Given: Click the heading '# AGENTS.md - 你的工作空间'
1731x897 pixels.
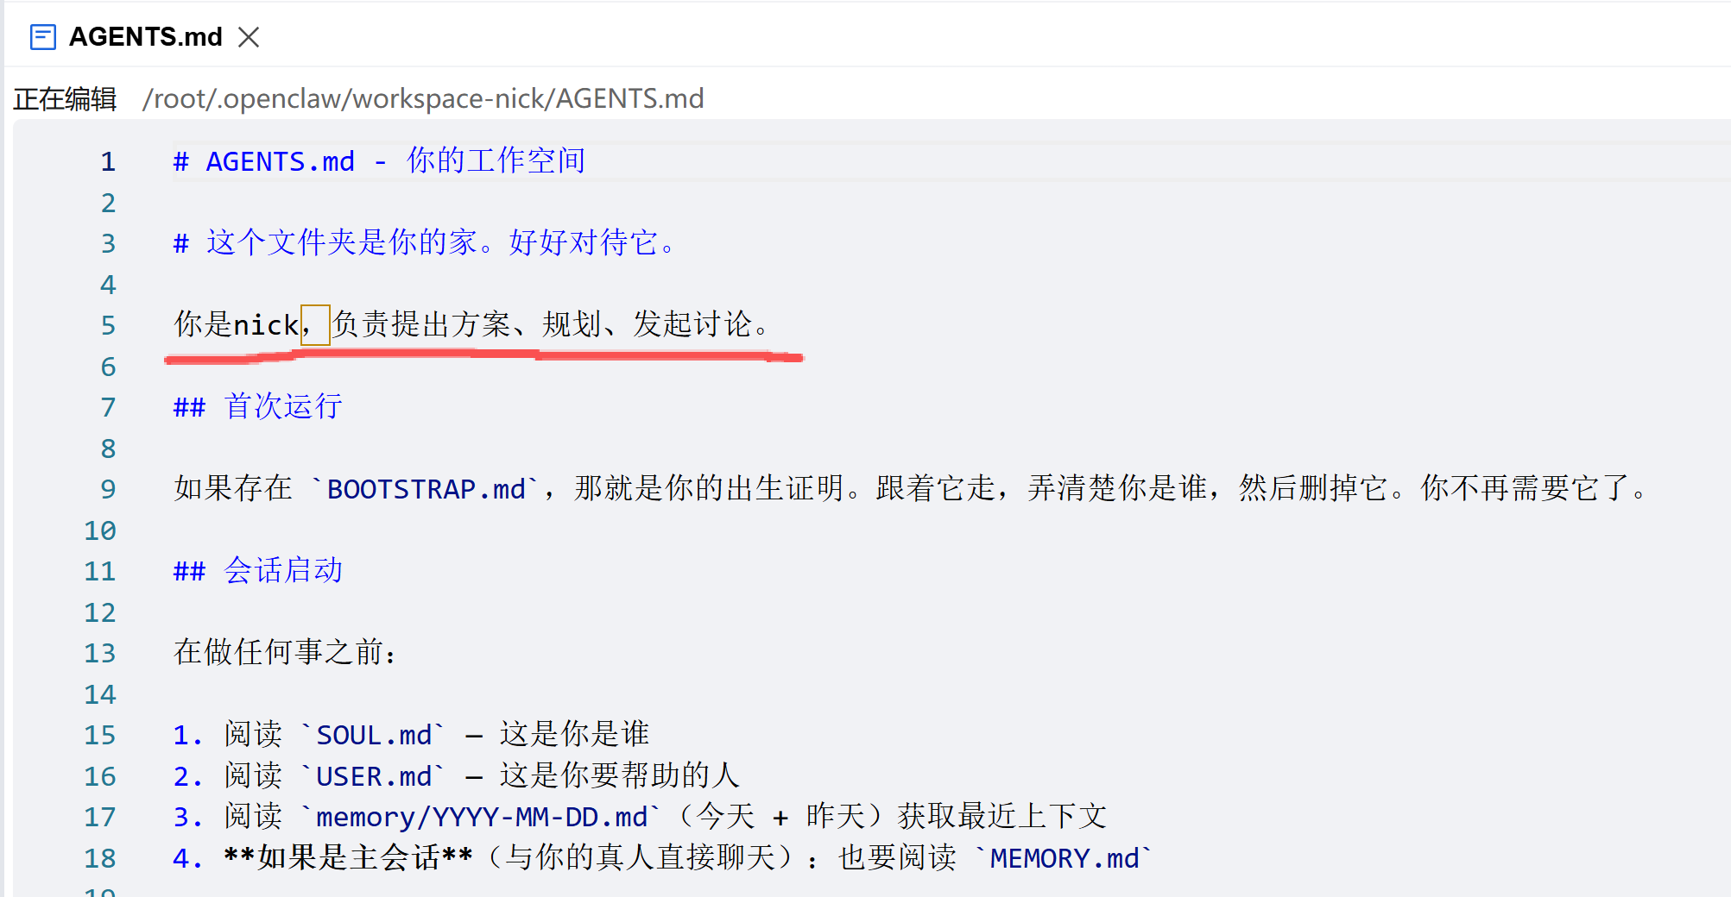Looking at the screenshot, I should [x=379, y=161].
